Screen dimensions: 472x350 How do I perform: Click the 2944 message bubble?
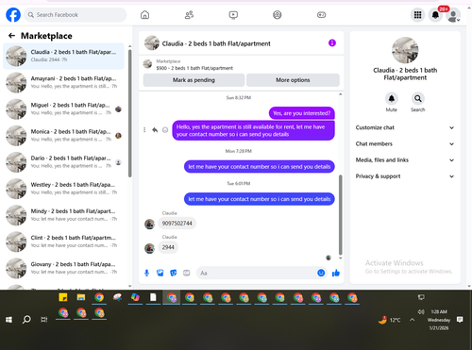click(168, 247)
